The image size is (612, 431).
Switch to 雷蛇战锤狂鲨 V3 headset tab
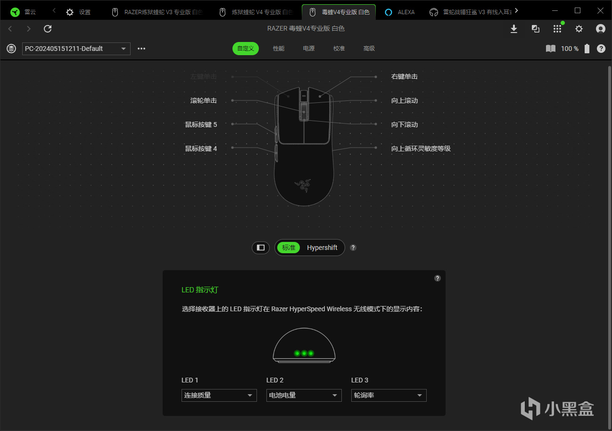(470, 12)
